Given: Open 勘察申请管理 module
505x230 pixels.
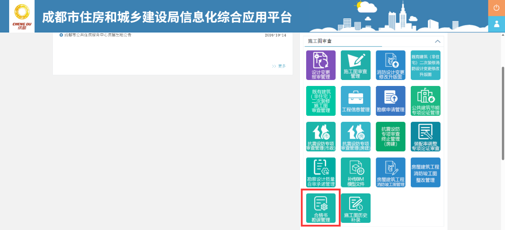Looking at the screenshot, I should click(x=390, y=101).
